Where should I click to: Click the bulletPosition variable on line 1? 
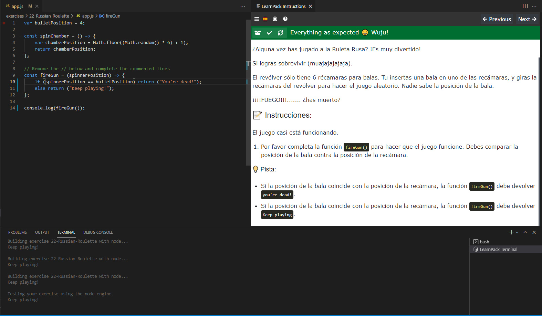tap(53, 23)
